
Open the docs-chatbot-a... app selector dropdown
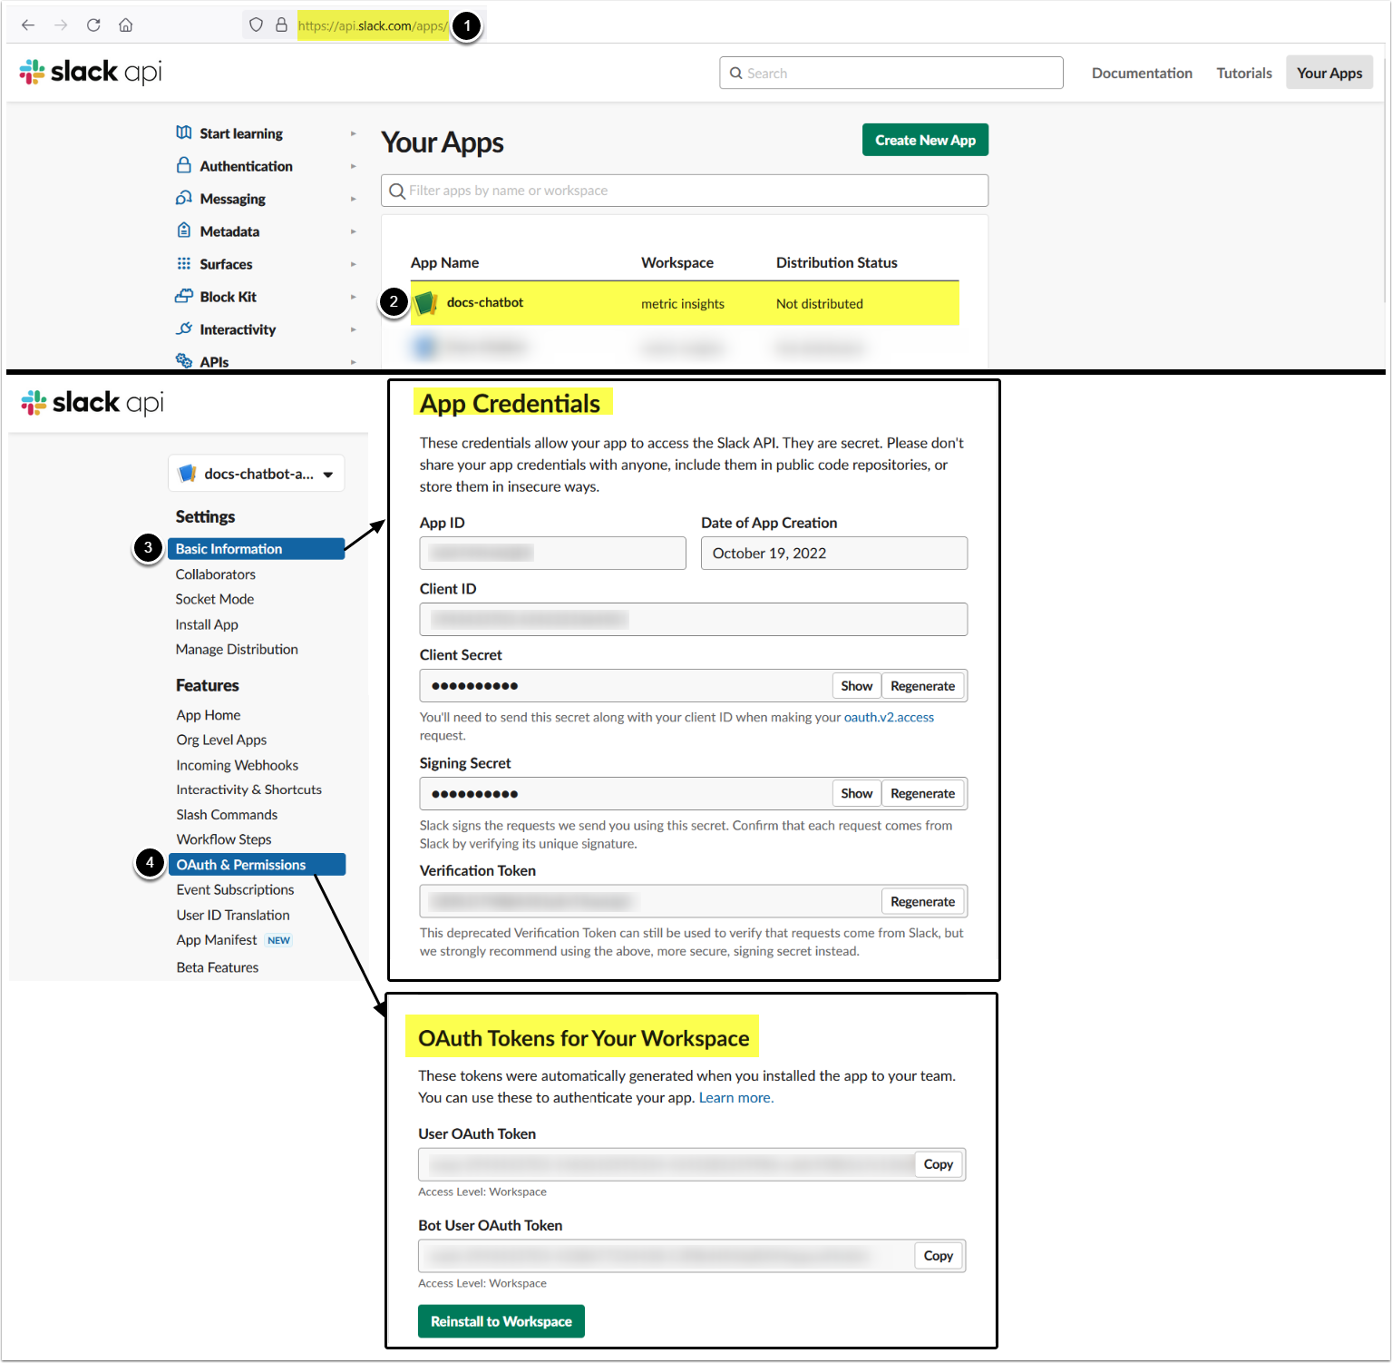pos(257,474)
